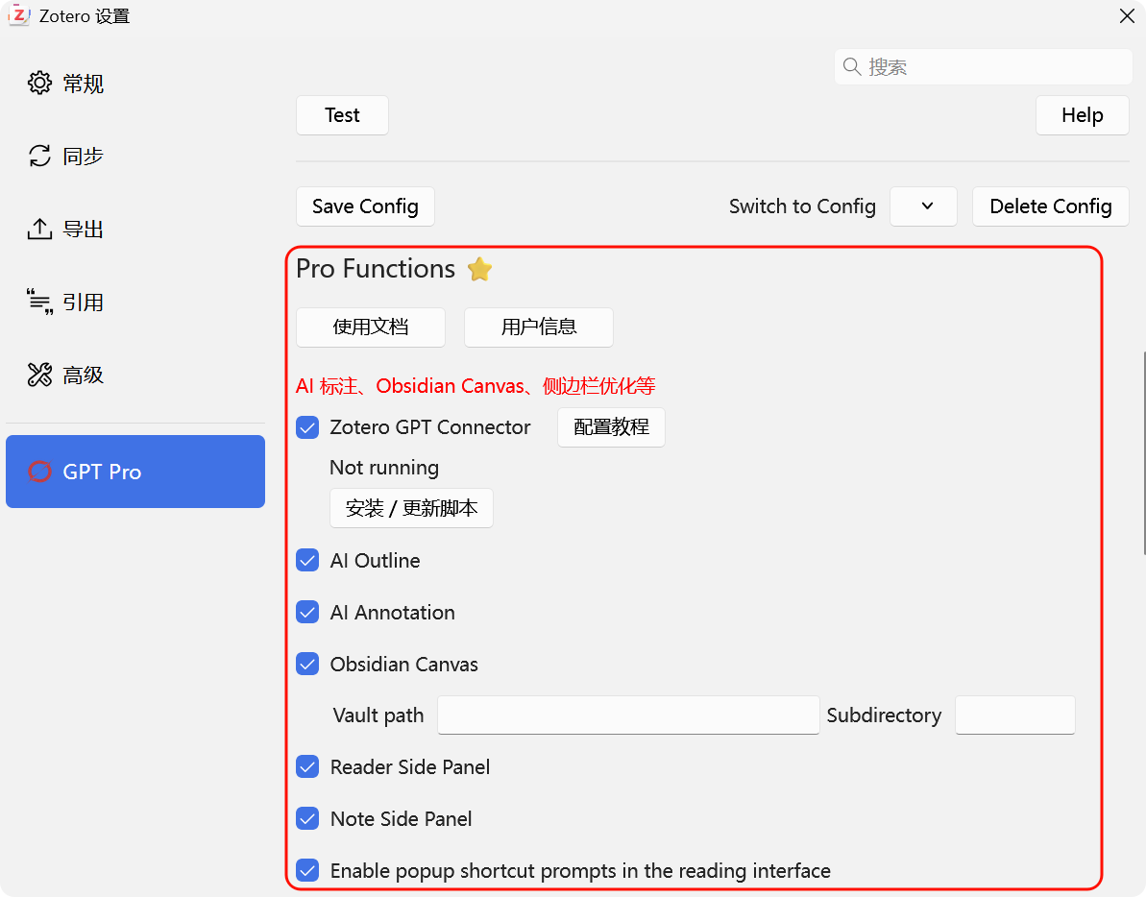Click the 'Switch to Config' label
This screenshot has width=1146, height=897.
point(802,206)
